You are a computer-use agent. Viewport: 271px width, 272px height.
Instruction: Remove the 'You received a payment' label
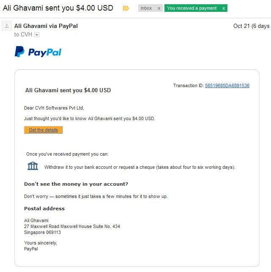pos(224,8)
